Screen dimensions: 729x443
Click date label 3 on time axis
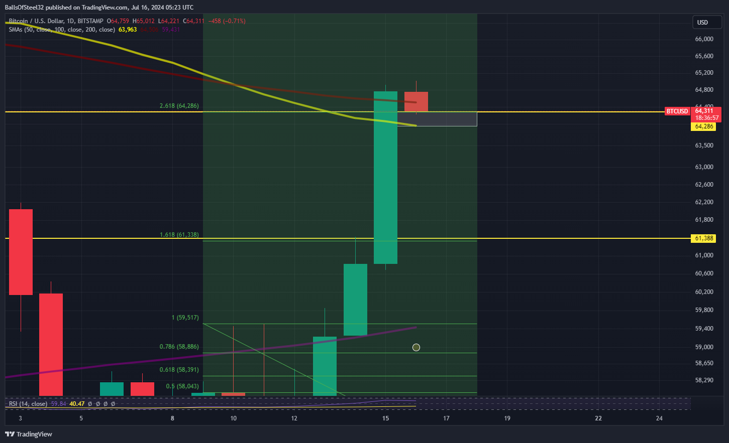click(x=20, y=418)
